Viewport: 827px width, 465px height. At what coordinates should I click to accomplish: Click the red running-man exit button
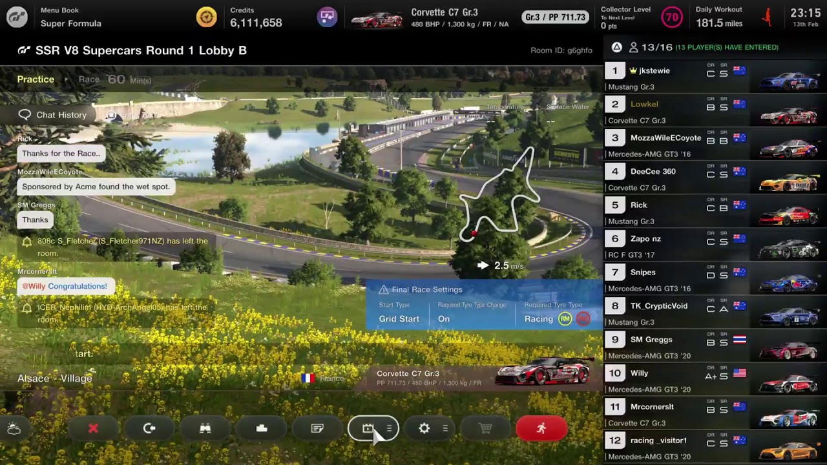[541, 428]
